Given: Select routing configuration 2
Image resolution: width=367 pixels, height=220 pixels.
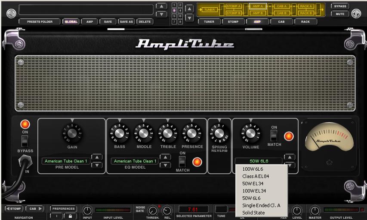Looking at the screenshot, I should tap(180, 5).
